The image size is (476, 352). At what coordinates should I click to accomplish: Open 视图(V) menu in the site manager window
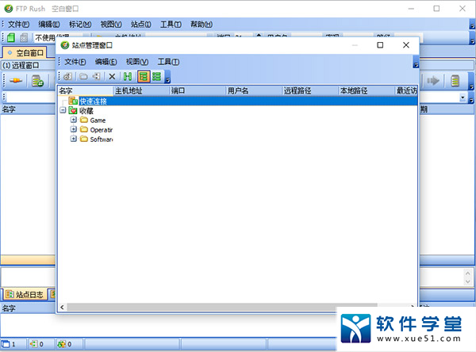(137, 62)
